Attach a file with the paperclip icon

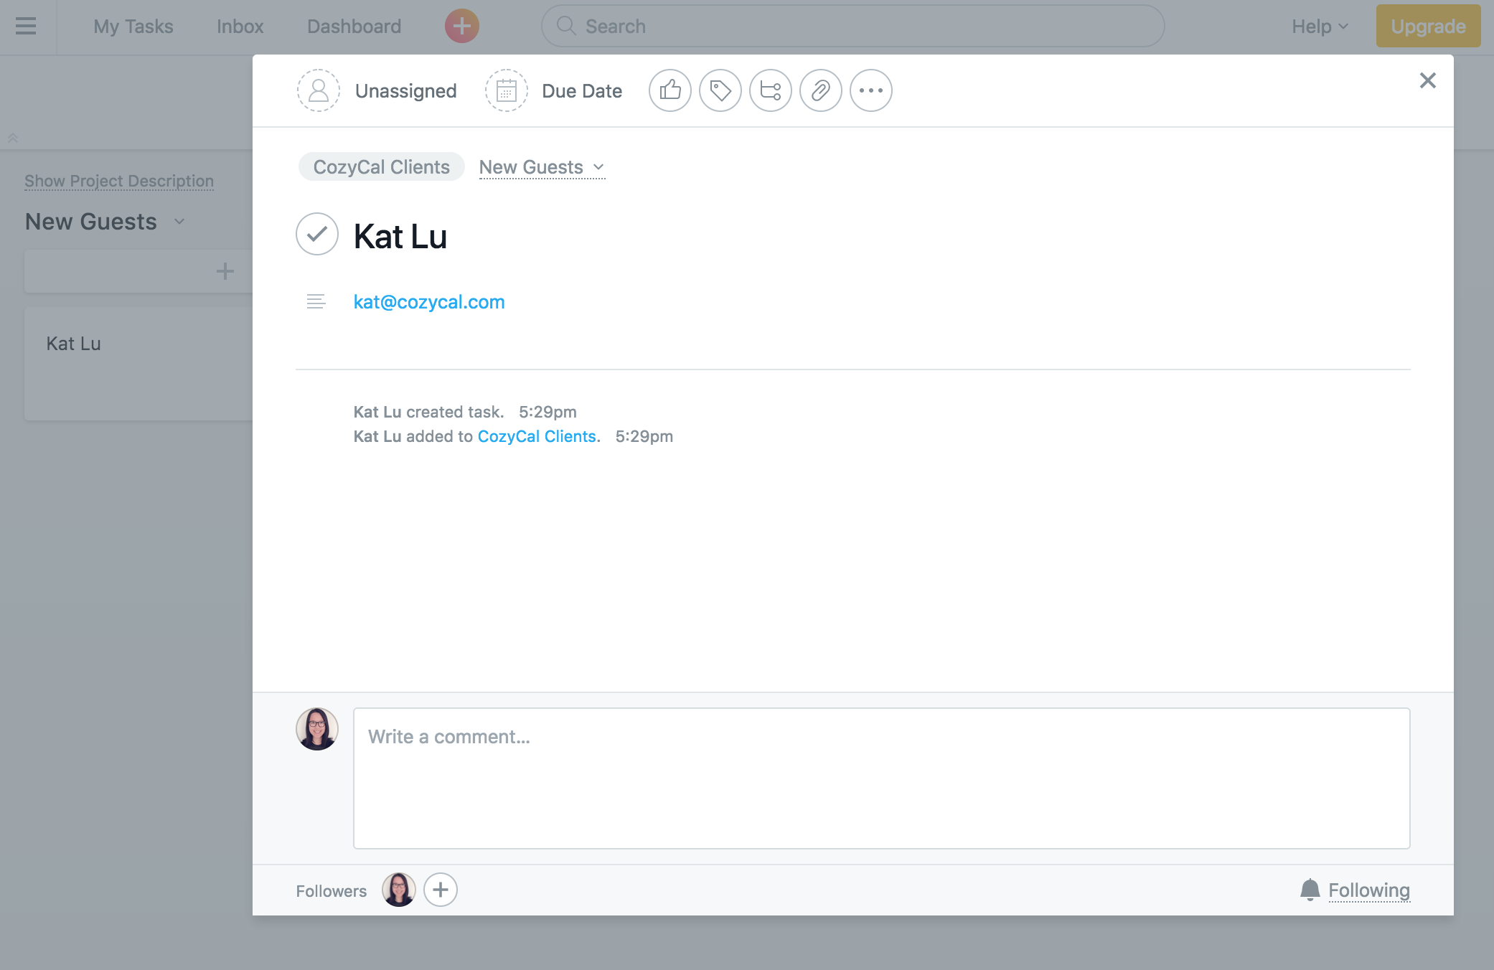(x=821, y=90)
